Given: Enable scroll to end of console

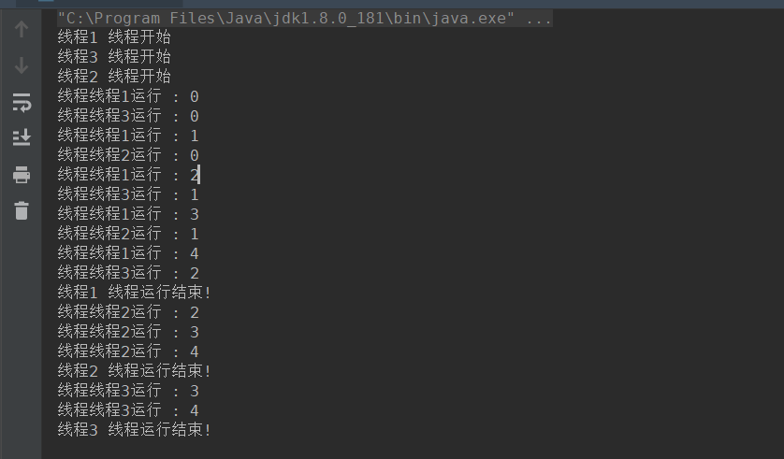Looking at the screenshot, I should [x=21, y=137].
